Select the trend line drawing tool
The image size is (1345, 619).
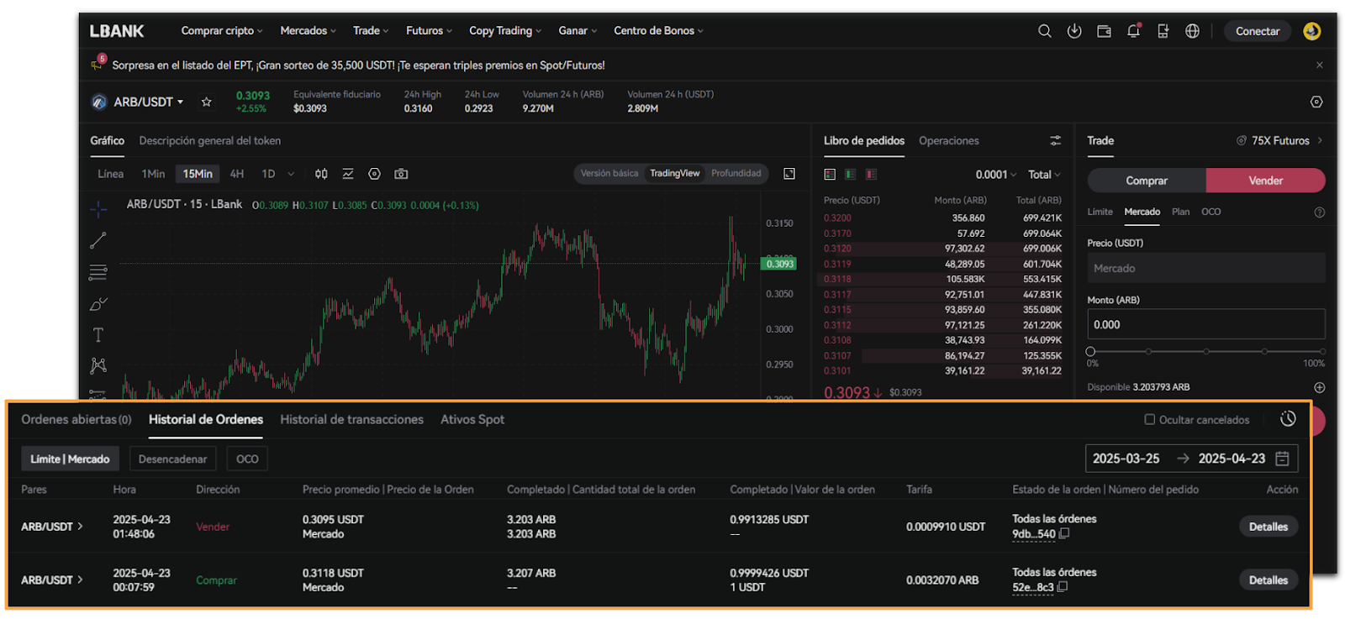[x=98, y=240]
